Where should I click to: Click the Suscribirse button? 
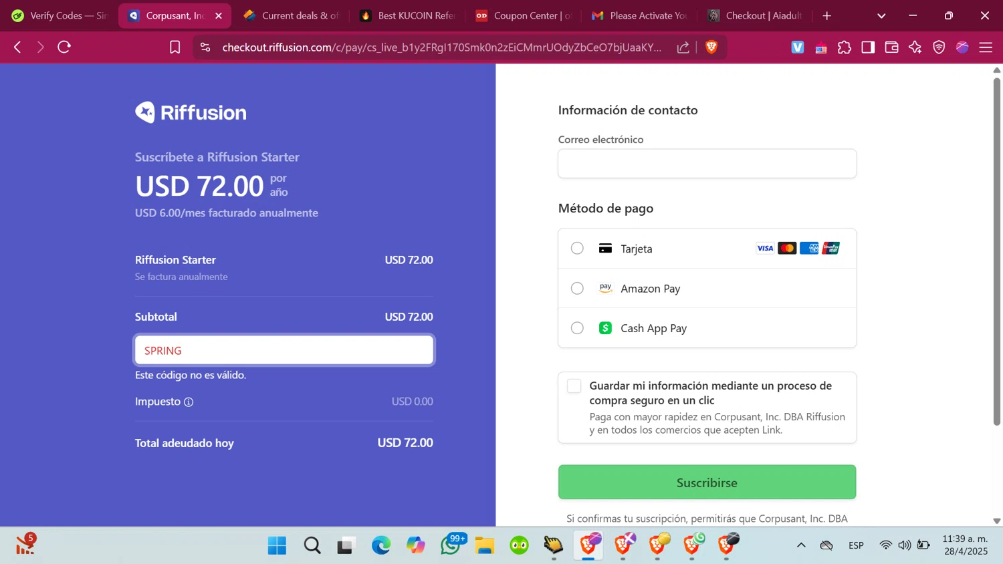(707, 482)
